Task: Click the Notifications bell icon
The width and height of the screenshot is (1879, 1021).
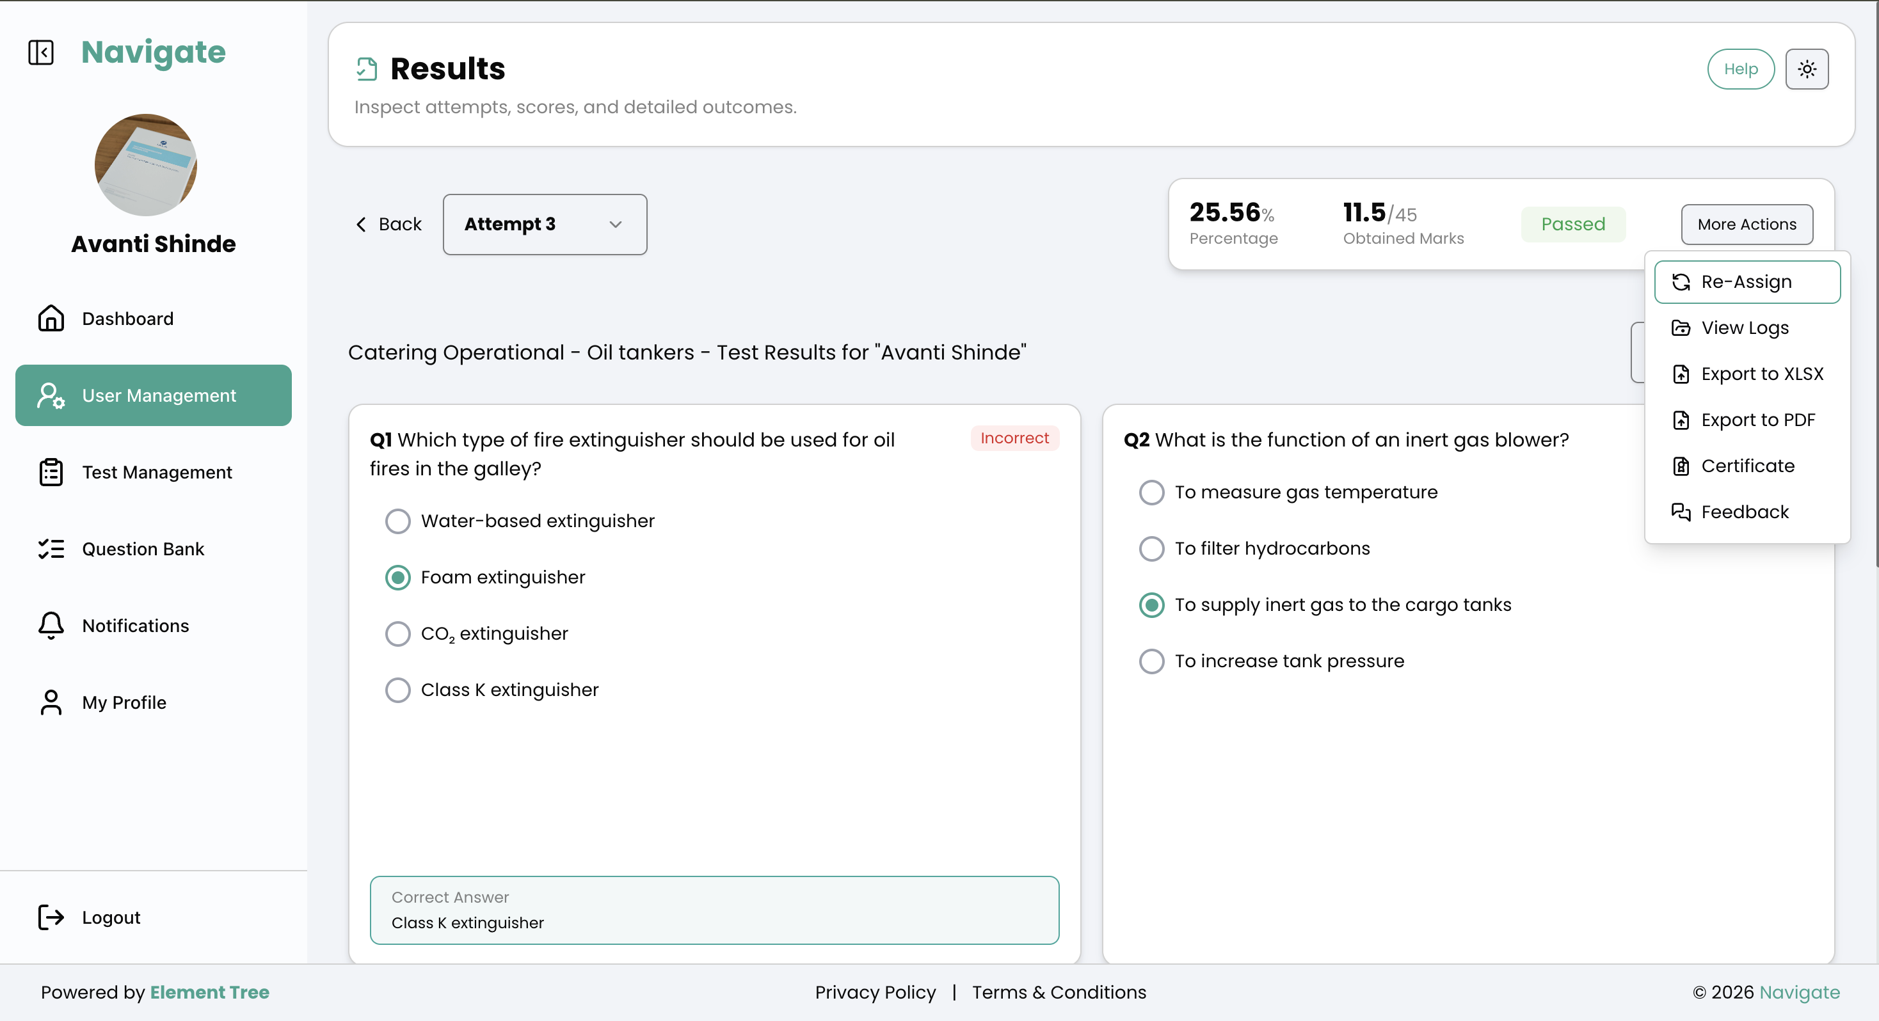Action: [x=51, y=625]
